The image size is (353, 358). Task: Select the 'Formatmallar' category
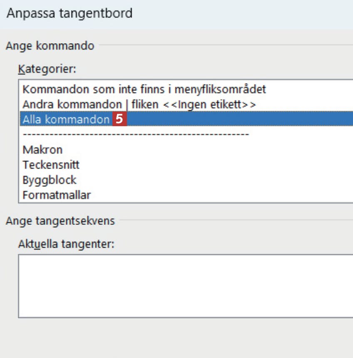click(57, 195)
